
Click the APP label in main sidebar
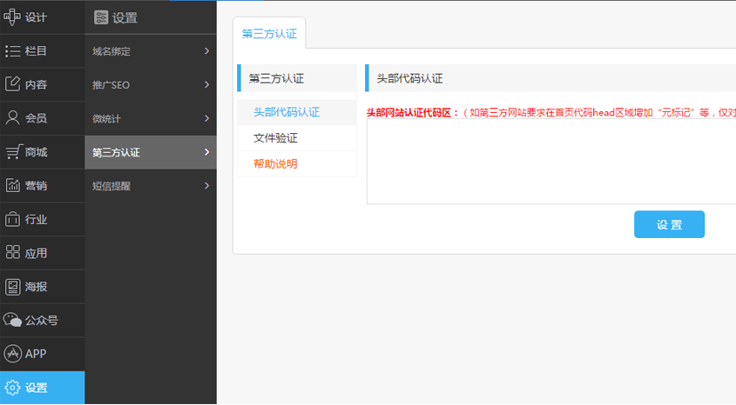pos(36,354)
